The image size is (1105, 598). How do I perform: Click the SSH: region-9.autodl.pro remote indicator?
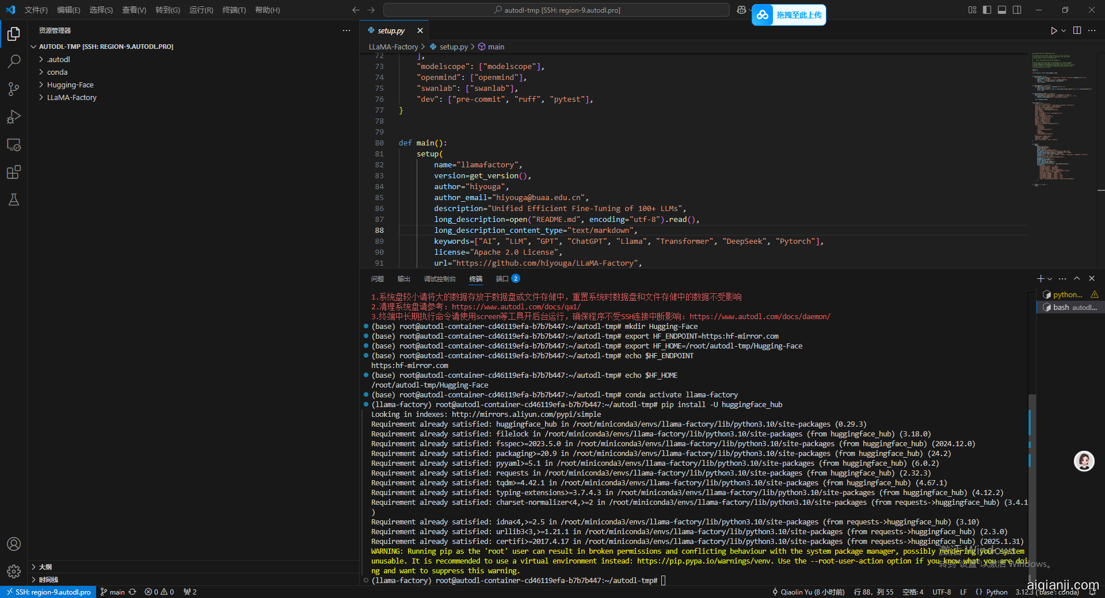point(48,592)
